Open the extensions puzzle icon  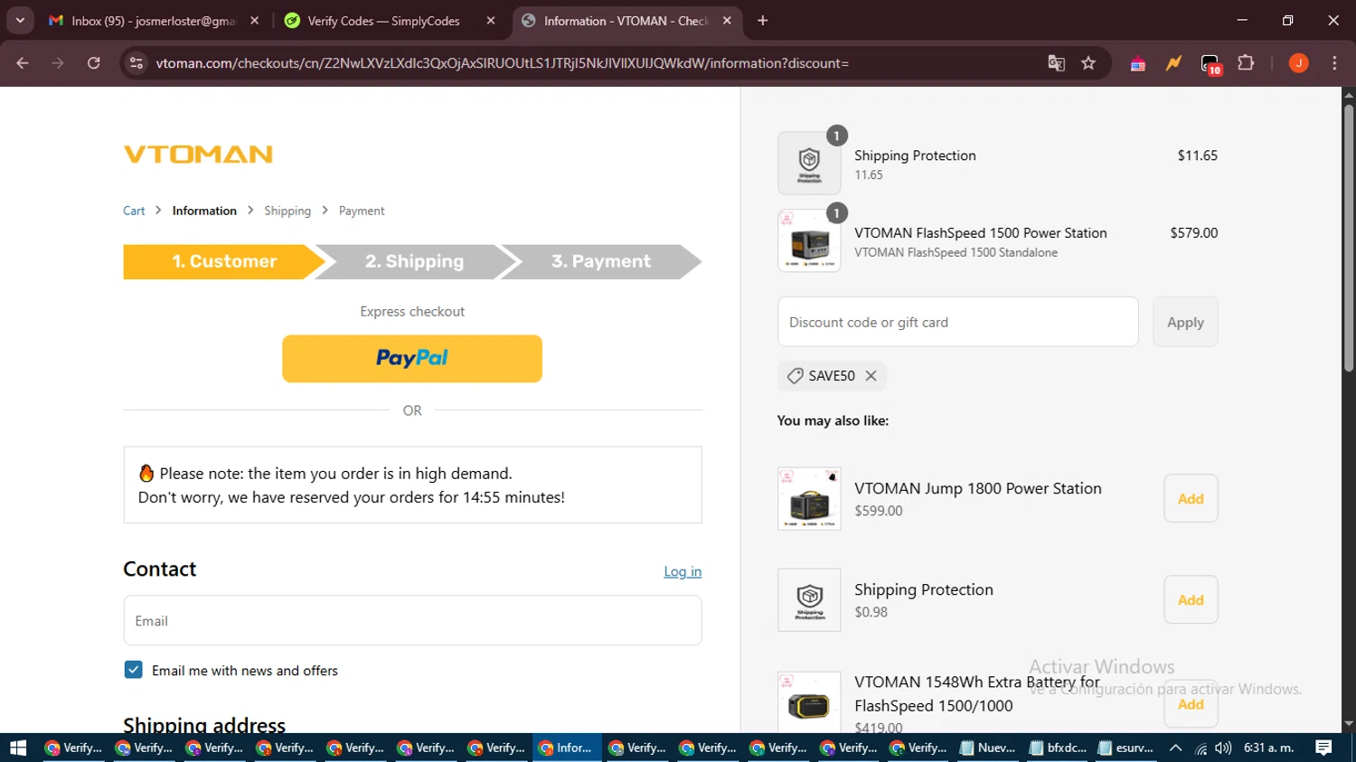pyautogui.click(x=1246, y=63)
